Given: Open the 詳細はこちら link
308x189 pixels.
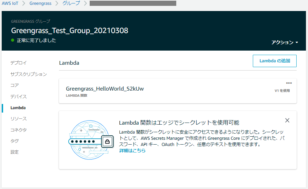Looking at the screenshot, I should (x=132, y=150).
